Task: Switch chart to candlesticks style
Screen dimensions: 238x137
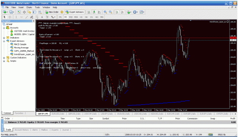Action: pos(94,12)
